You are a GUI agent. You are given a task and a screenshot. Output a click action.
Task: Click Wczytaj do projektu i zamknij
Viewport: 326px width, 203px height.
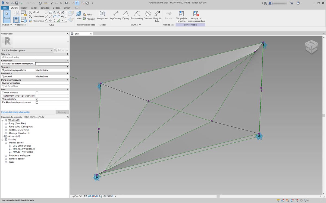(x=196, y=16)
